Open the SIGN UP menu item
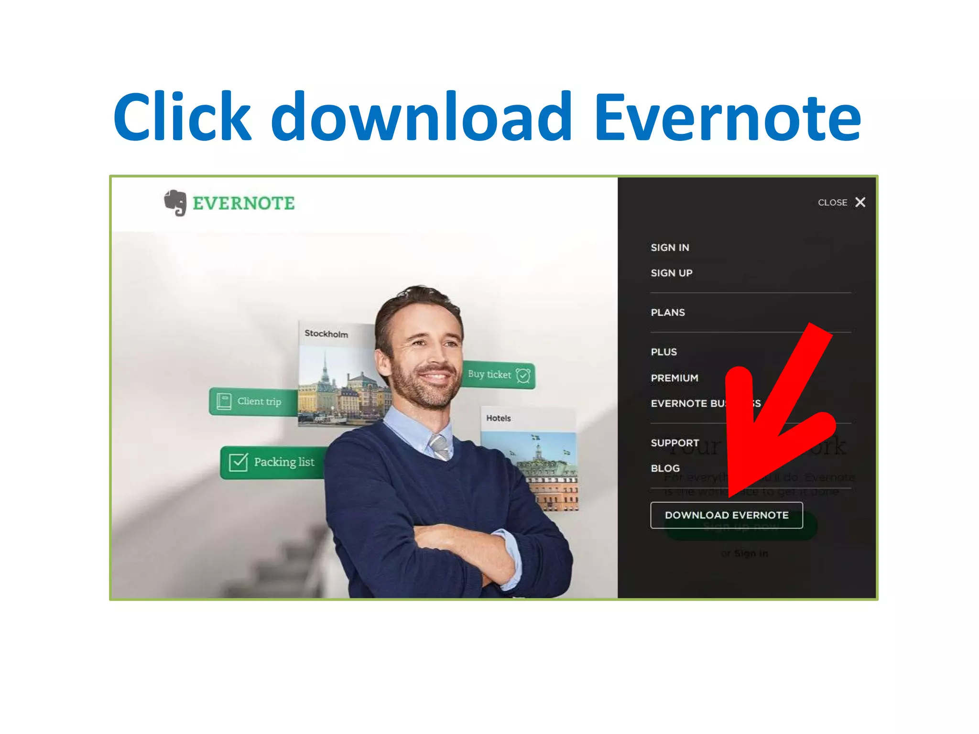The height and width of the screenshot is (734, 979). pos(671,273)
